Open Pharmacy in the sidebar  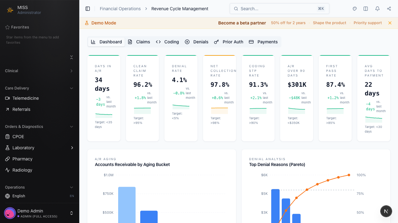(22, 159)
